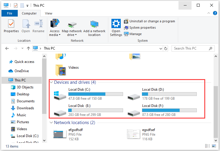Refresh the This PC view
This screenshot has width=220, height=151.
point(166,48)
